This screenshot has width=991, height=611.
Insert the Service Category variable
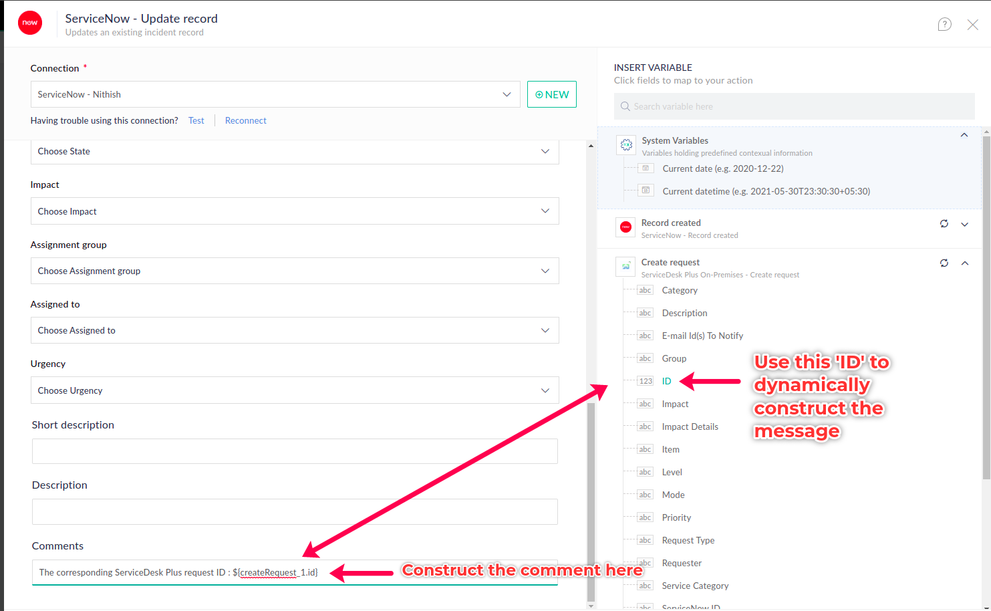[x=695, y=586]
